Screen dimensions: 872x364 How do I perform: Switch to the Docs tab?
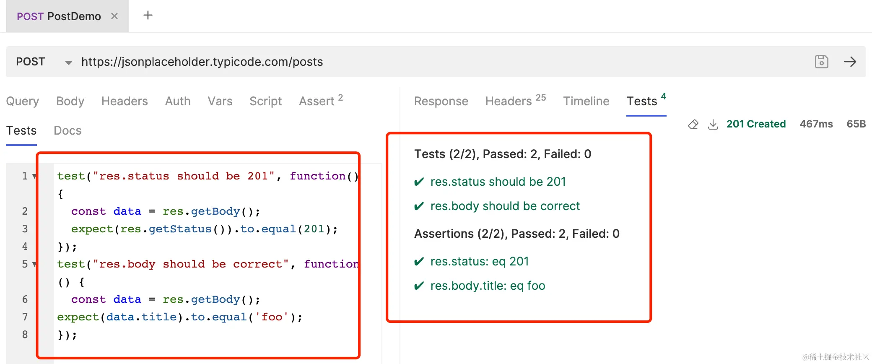[67, 130]
